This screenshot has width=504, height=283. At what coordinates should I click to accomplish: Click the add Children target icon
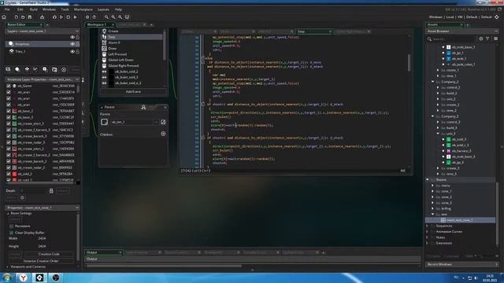(x=163, y=134)
